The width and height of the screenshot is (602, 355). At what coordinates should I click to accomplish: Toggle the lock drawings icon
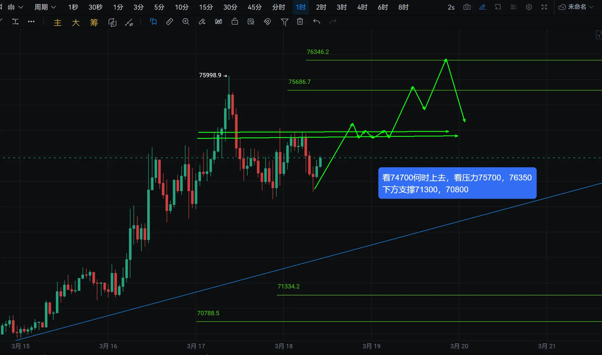235,22
